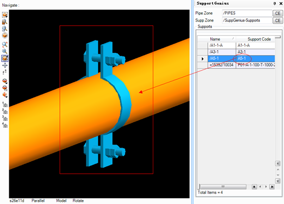Pin the Support Genius panel
This screenshot has width=284, height=204.
(x=275, y=3)
